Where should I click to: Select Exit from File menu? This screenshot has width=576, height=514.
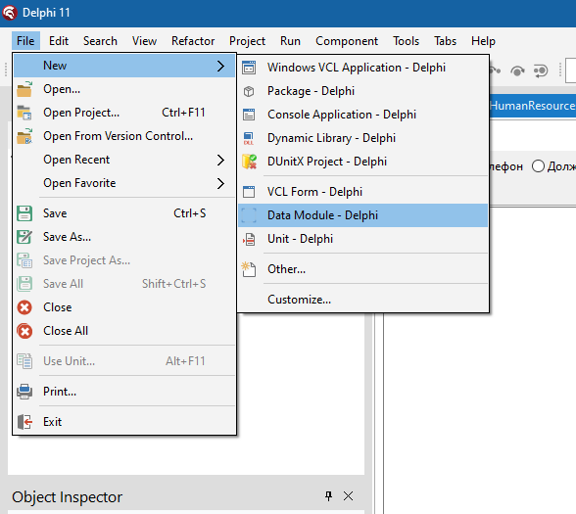tap(124, 421)
